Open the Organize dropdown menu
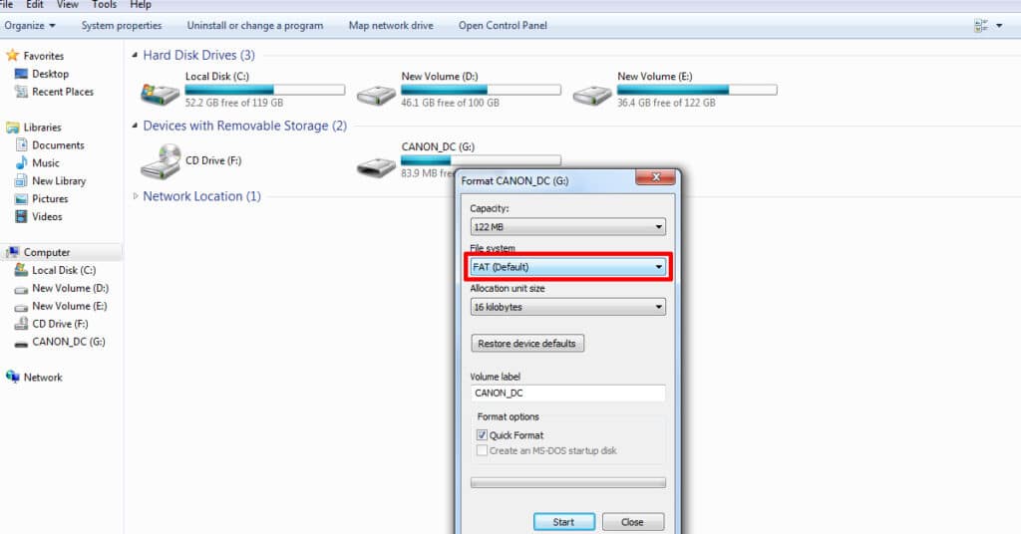Screen dimensions: 1021x534 tap(30, 25)
